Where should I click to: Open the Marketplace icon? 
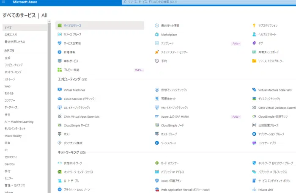pos(157,34)
